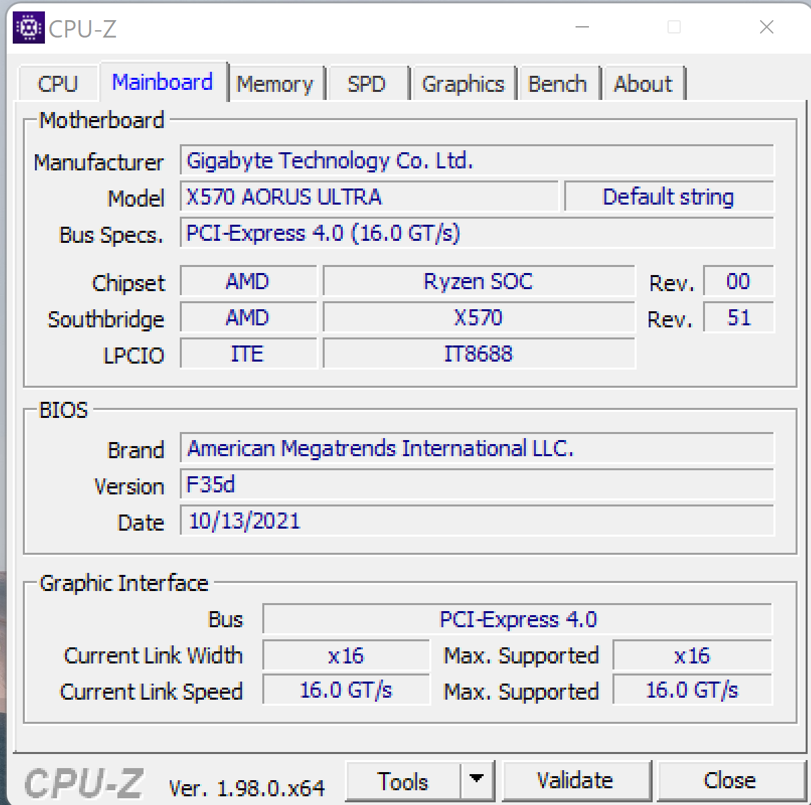Click the BIOS version F35d field
811x805 pixels.
click(477, 485)
